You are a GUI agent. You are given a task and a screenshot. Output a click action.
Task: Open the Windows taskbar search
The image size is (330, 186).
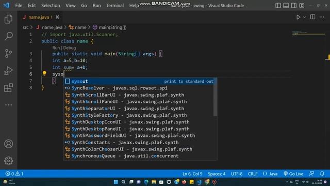coord(124,182)
